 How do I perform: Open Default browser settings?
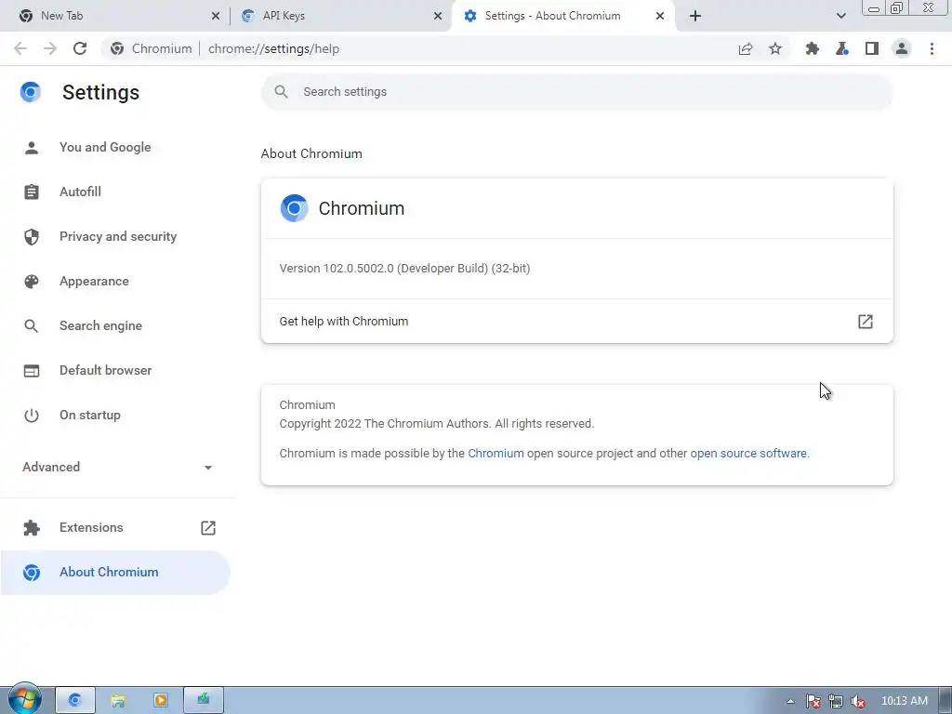115,370
